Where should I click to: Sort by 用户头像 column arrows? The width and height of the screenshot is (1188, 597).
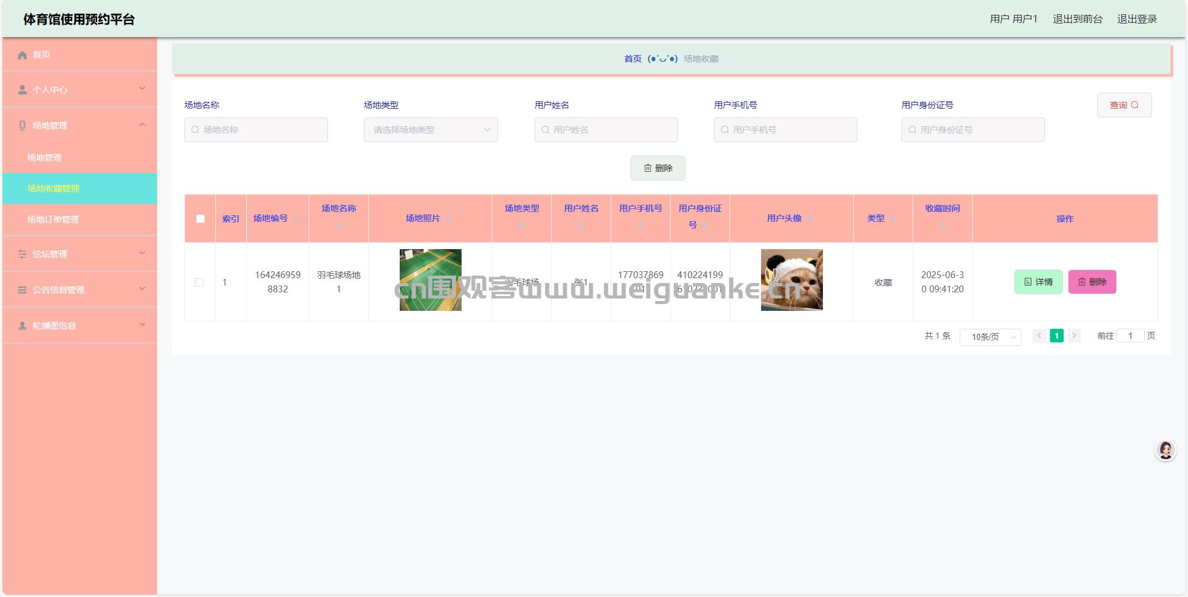point(809,218)
